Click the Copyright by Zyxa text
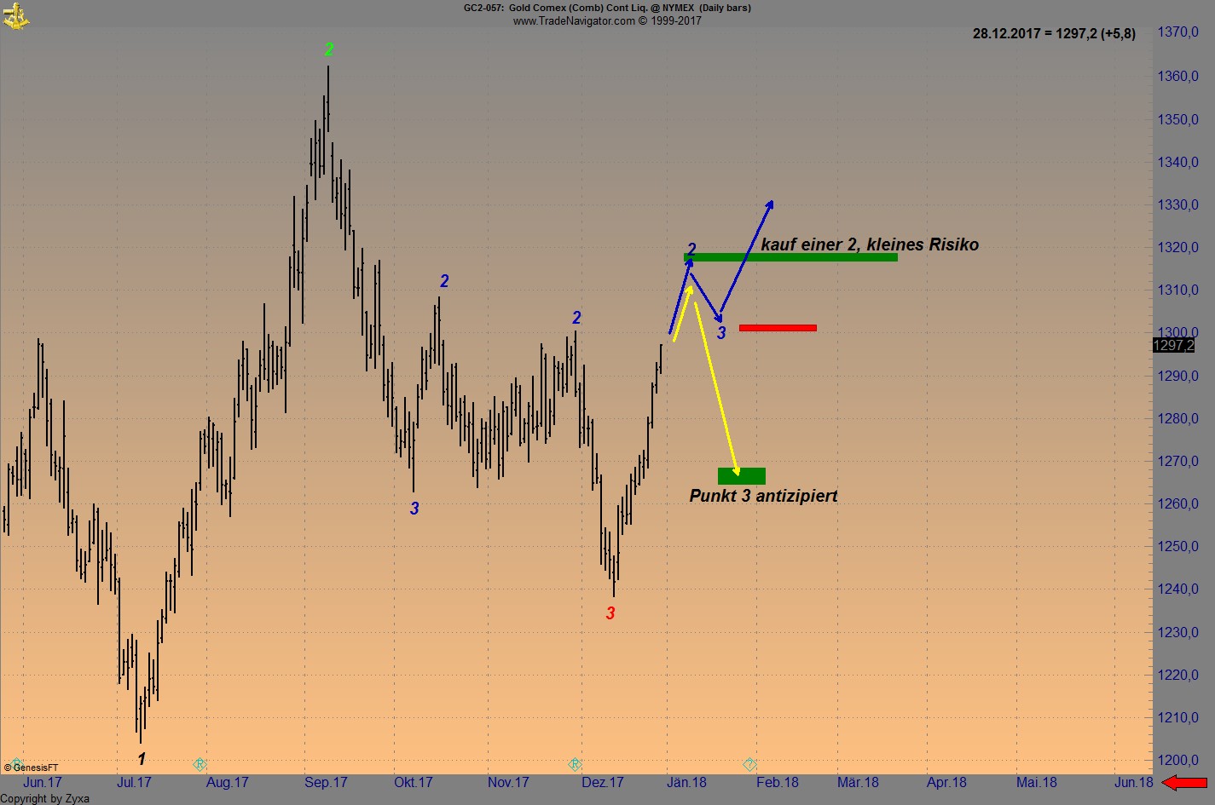 pos(44,798)
